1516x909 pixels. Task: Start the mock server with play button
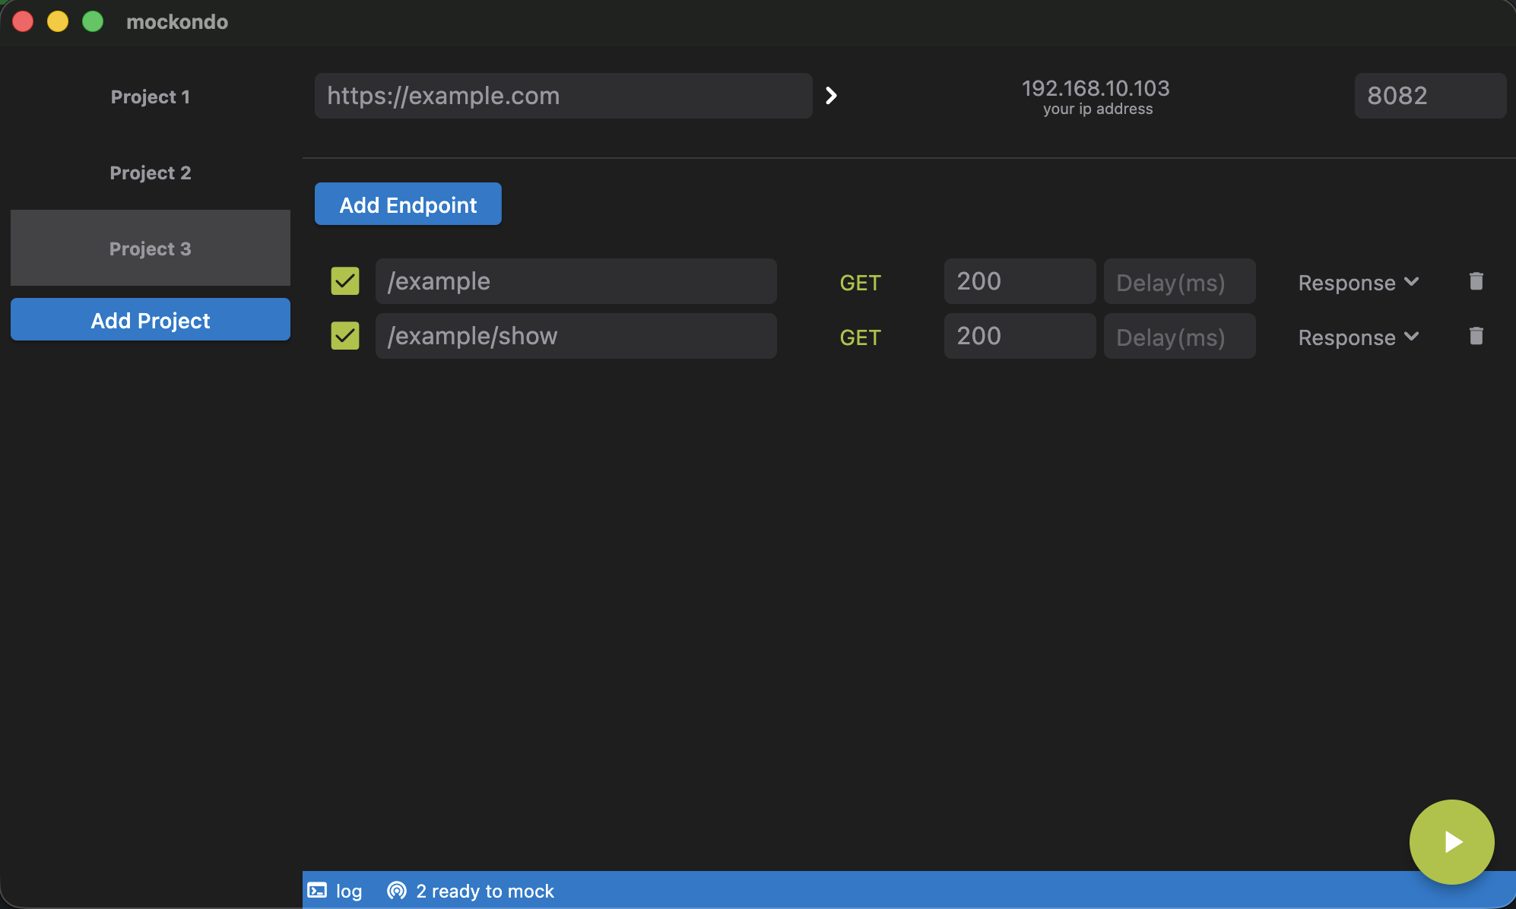tap(1451, 841)
